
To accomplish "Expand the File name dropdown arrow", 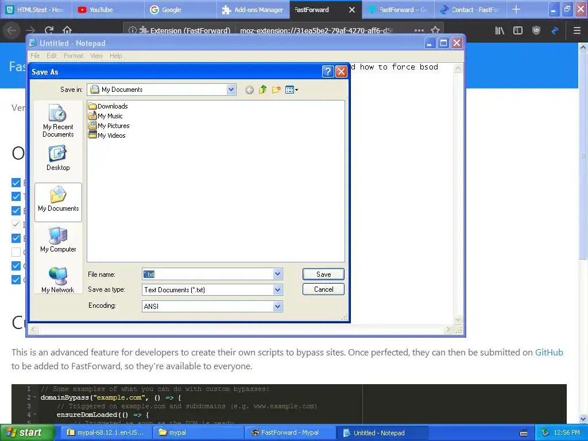I will (x=277, y=274).
